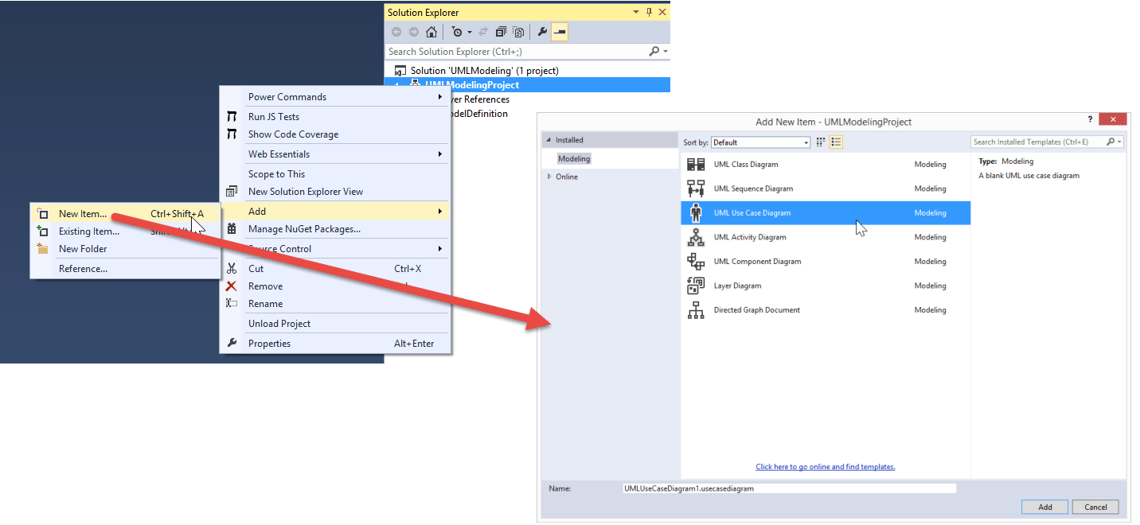Click the Rename icon in context menu
Image resolution: width=1140 pixels, height=525 pixels.
(232, 303)
